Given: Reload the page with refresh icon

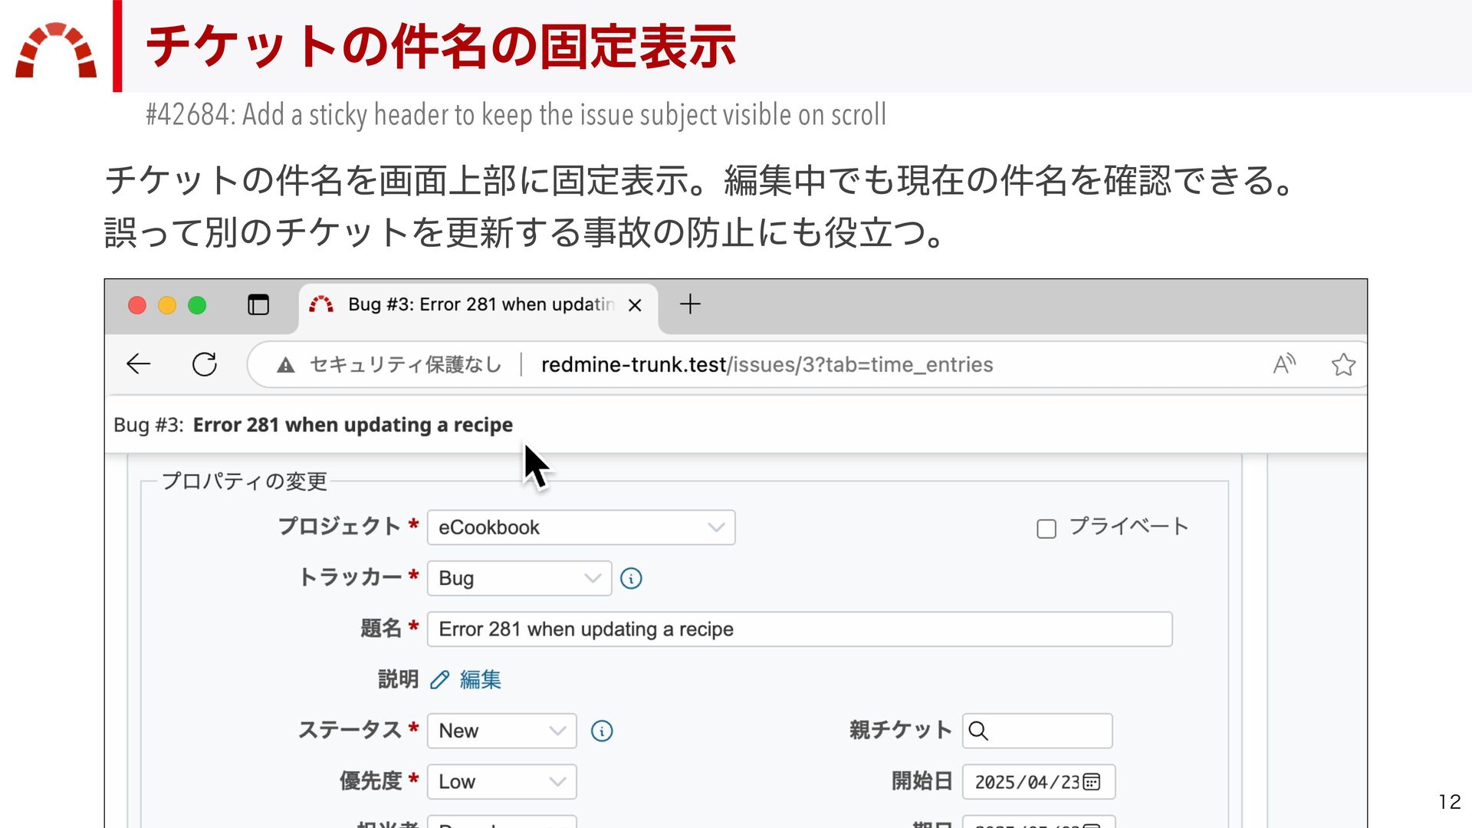Looking at the screenshot, I should click(x=204, y=364).
